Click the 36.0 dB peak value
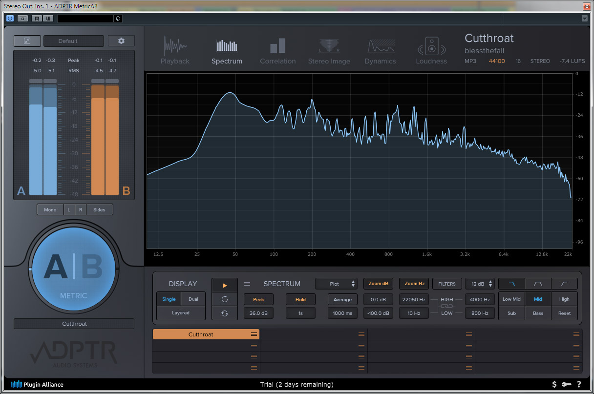594x394 pixels. pyautogui.click(x=258, y=313)
